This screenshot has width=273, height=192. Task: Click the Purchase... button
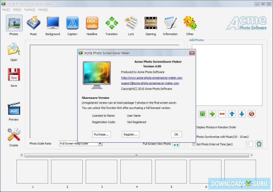click(101, 134)
